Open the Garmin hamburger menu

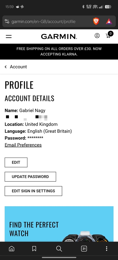9,36
